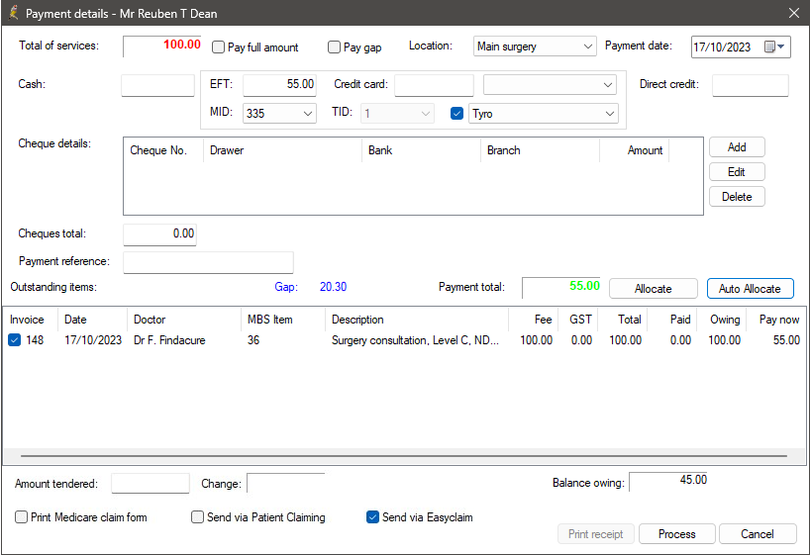The width and height of the screenshot is (810, 555).
Task: Click the Balance owing field
Action: point(668,482)
